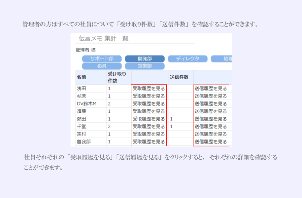The image size is (302, 198).
Task: Click the name 須藤 in the table
Action: click(x=82, y=111)
